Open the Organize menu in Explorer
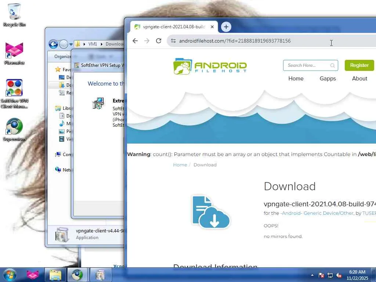This screenshot has height=282, width=376. point(62,57)
